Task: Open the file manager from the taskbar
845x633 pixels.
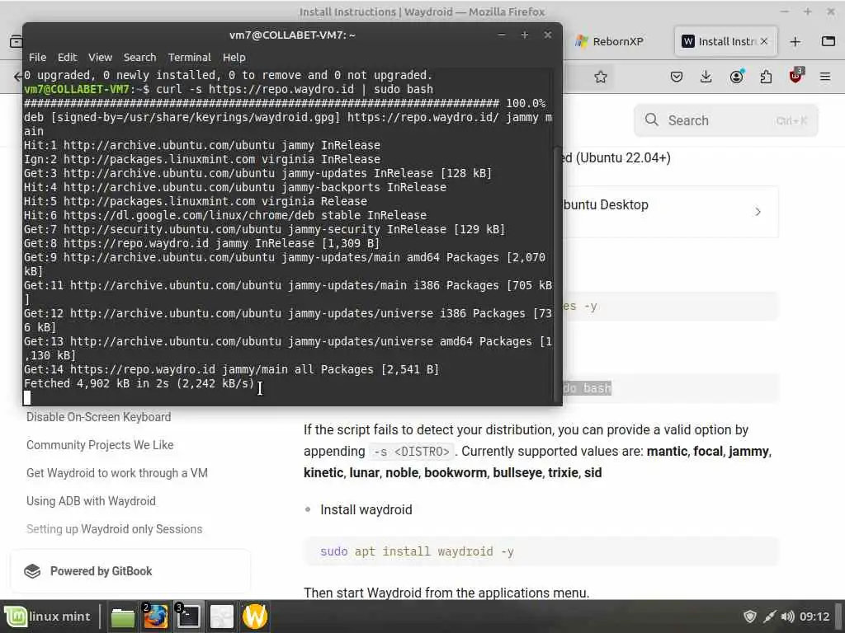Action: coord(122,617)
